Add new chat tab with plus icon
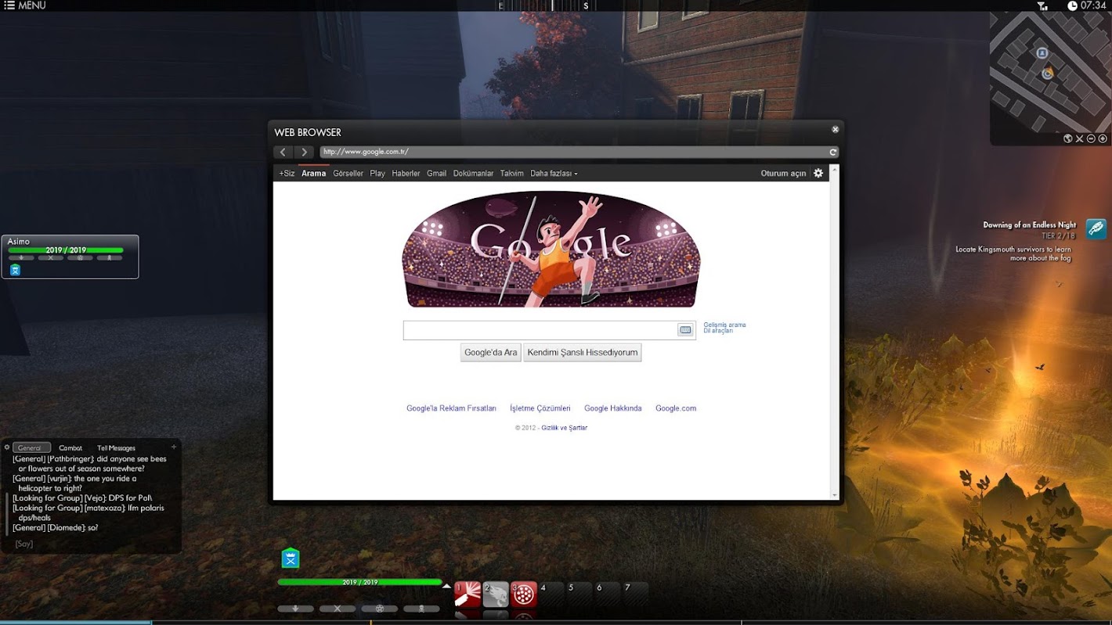This screenshot has width=1112, height=625. pos(174,447)
